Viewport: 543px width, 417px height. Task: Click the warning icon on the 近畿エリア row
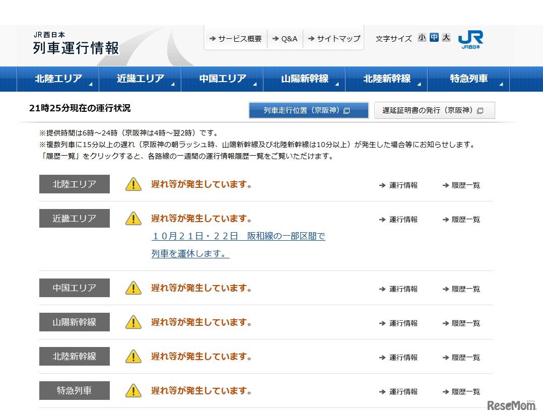point(132,219)
